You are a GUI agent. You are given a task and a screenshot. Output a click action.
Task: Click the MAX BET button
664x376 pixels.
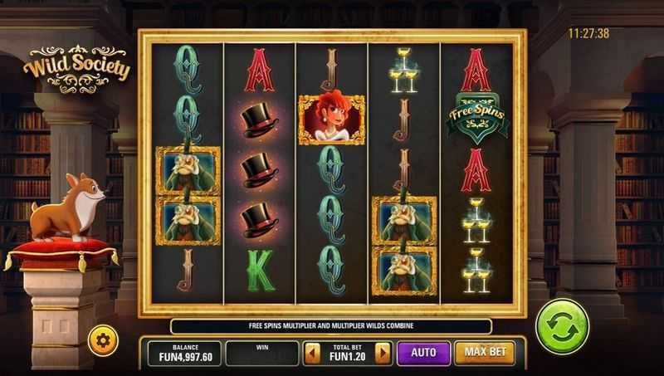click(485, 353)
